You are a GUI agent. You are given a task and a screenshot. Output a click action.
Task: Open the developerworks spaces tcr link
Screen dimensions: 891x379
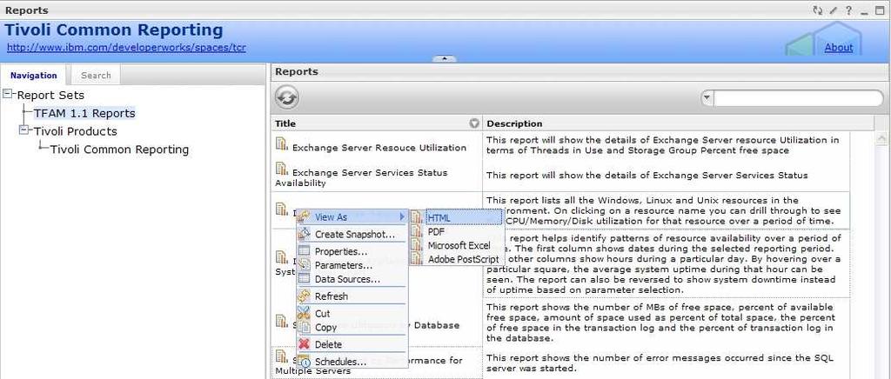126,47
